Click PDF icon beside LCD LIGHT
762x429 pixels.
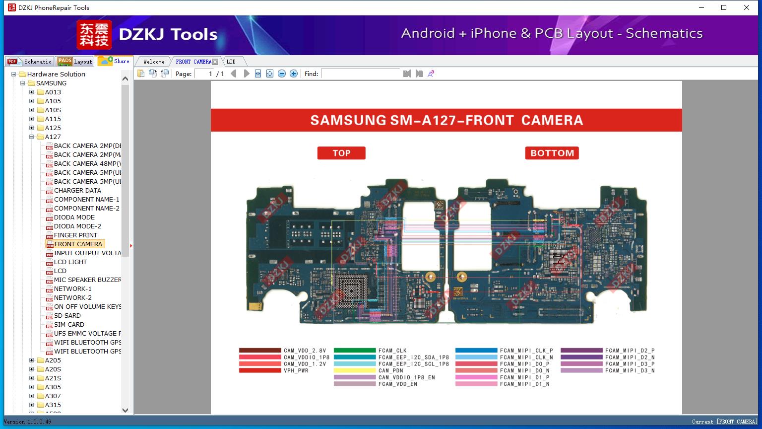(50, 262)
